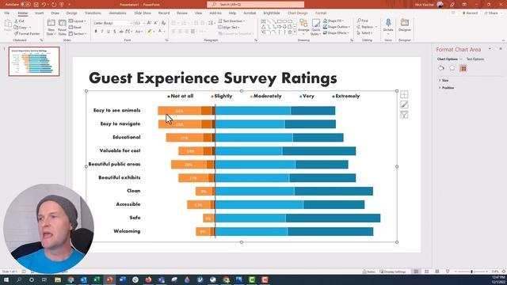The image size is (507, 285).
Task: Open the Section dropdown
Action: tap(78, 33)
